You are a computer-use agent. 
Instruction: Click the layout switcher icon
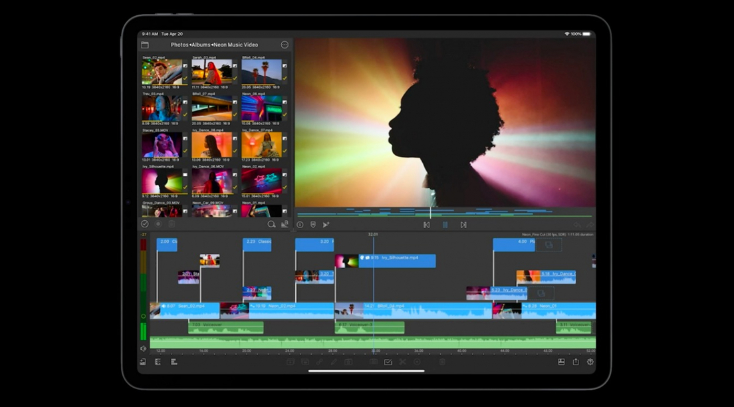pyautogui.click(x=561, y=362)
